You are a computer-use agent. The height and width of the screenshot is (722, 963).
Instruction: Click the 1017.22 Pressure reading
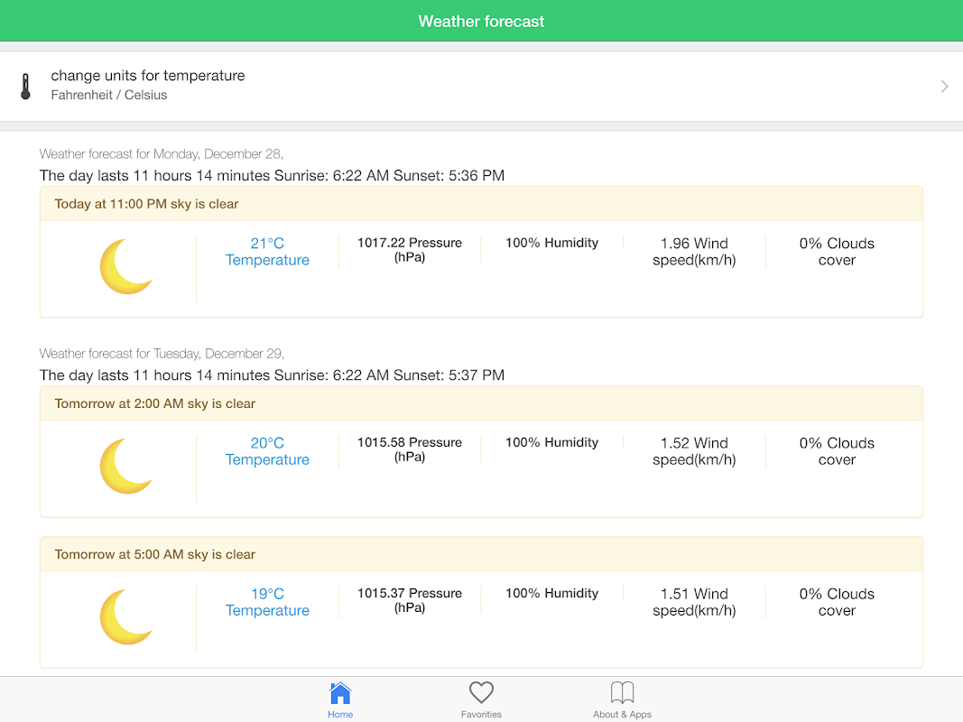410,250
